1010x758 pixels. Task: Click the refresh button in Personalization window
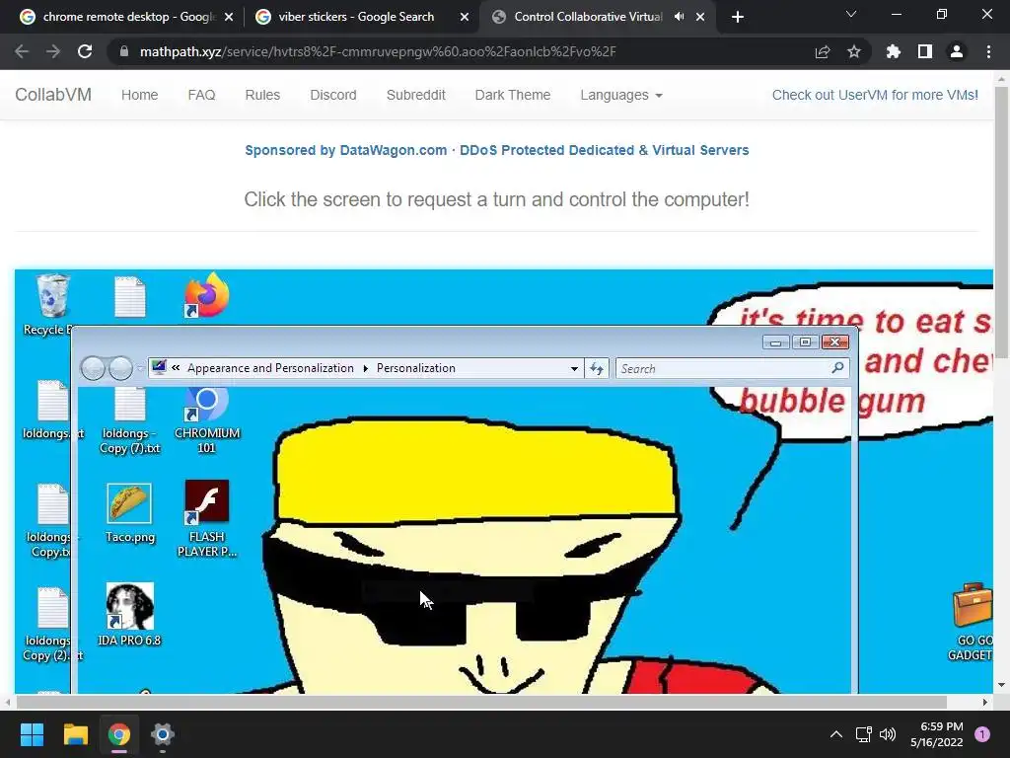click(x=597, y=369)
